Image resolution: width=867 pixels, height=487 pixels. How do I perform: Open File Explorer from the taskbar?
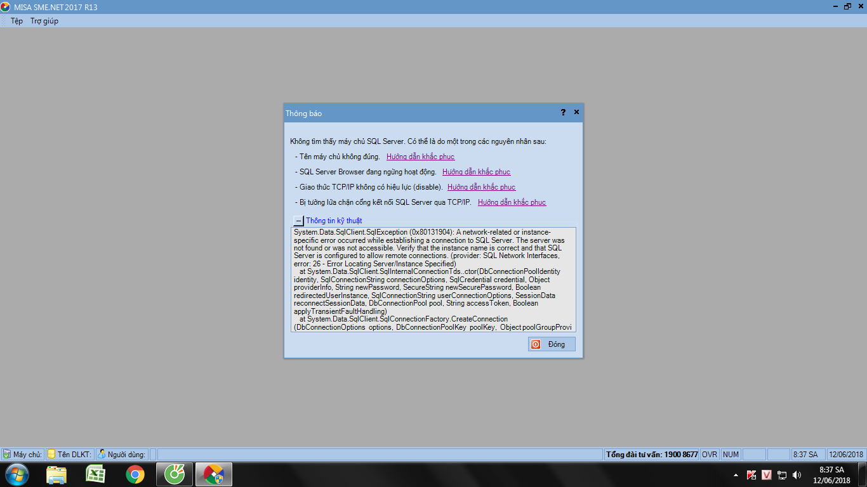tap(56, 474)
